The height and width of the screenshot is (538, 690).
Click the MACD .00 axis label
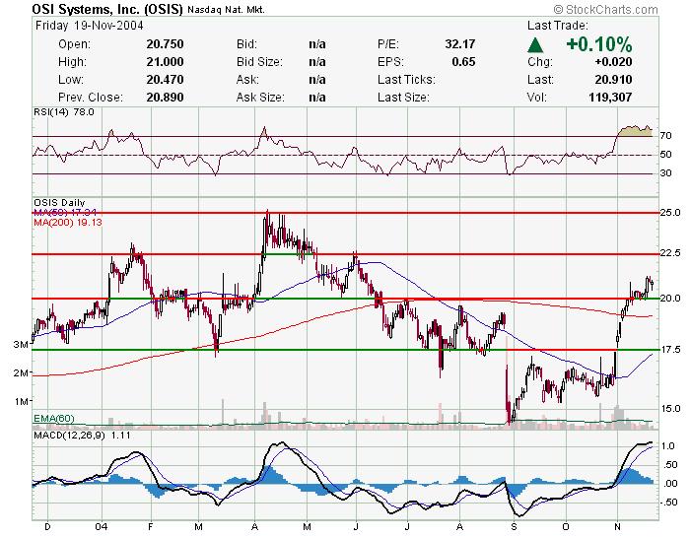(669, 484)
